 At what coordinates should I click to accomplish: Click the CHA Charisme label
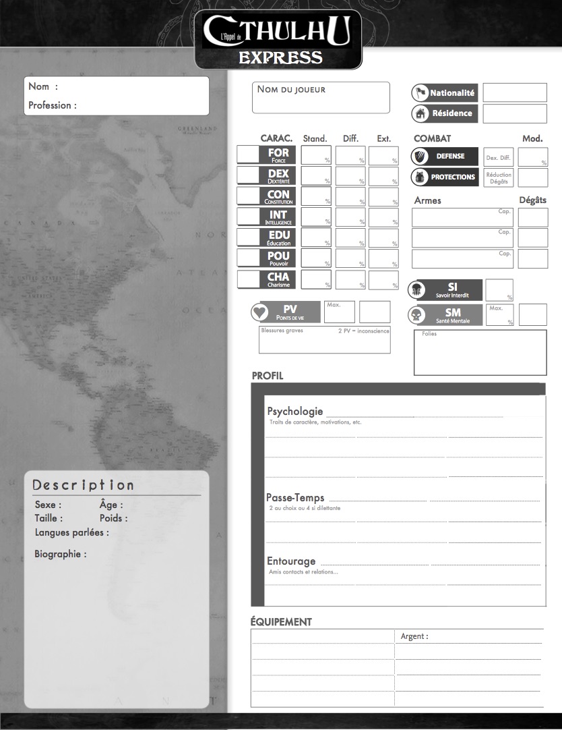tap(278, 279)
